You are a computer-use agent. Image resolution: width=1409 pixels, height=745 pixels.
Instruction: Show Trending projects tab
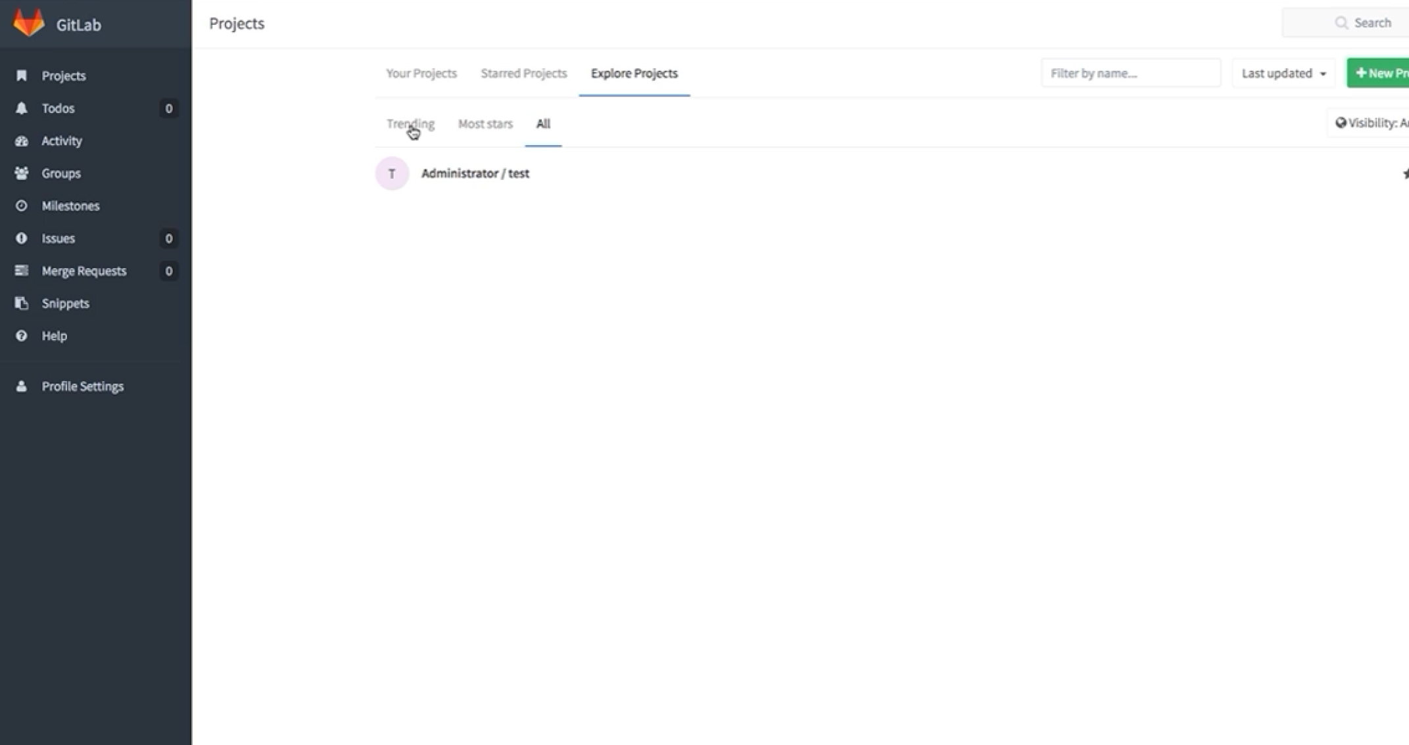point(410,124)
